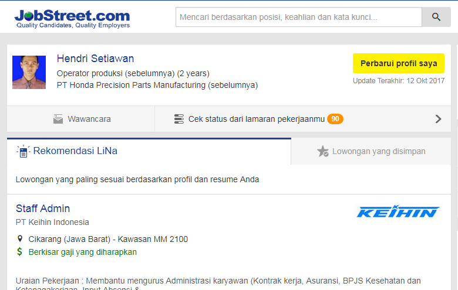Open the PT Keihin Indonesia company link
This screenshot has height=290, width=458.
52,222
